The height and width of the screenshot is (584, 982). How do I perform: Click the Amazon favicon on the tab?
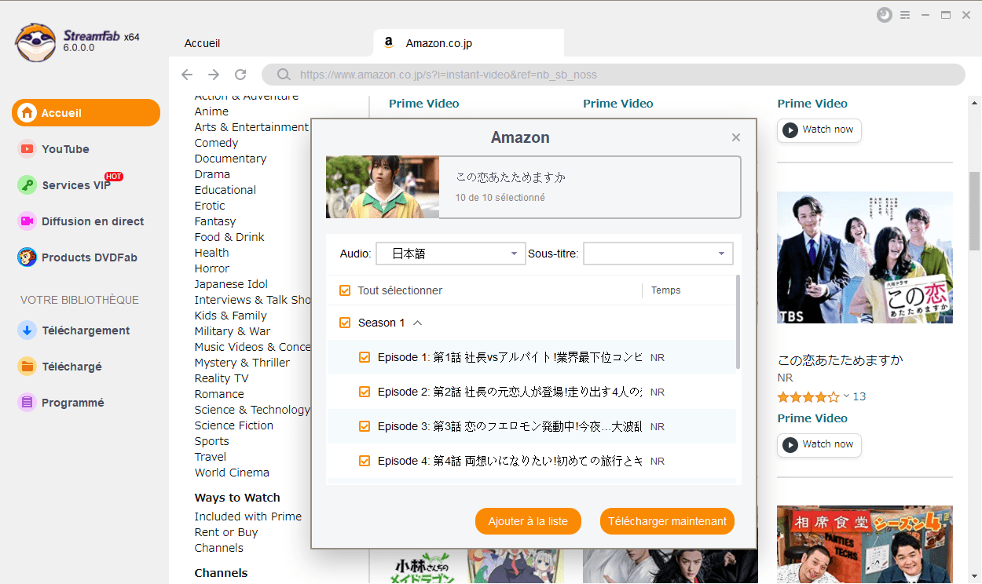pos(388,43)
